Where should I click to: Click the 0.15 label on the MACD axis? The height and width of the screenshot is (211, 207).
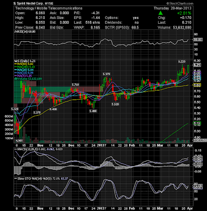coord(198,151)
